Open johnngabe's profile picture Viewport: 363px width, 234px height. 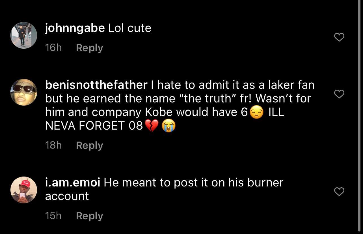pos(24,35)
